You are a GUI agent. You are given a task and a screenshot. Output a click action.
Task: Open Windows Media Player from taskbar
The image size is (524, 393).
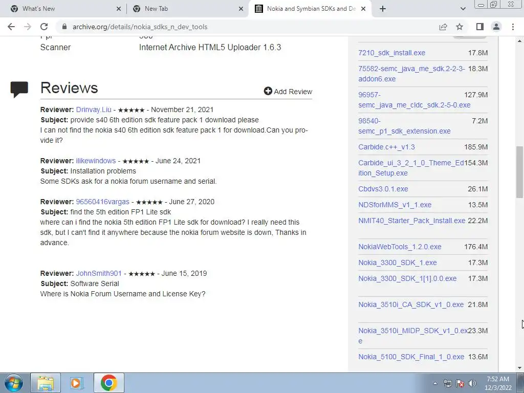click(x=77, y=383)
